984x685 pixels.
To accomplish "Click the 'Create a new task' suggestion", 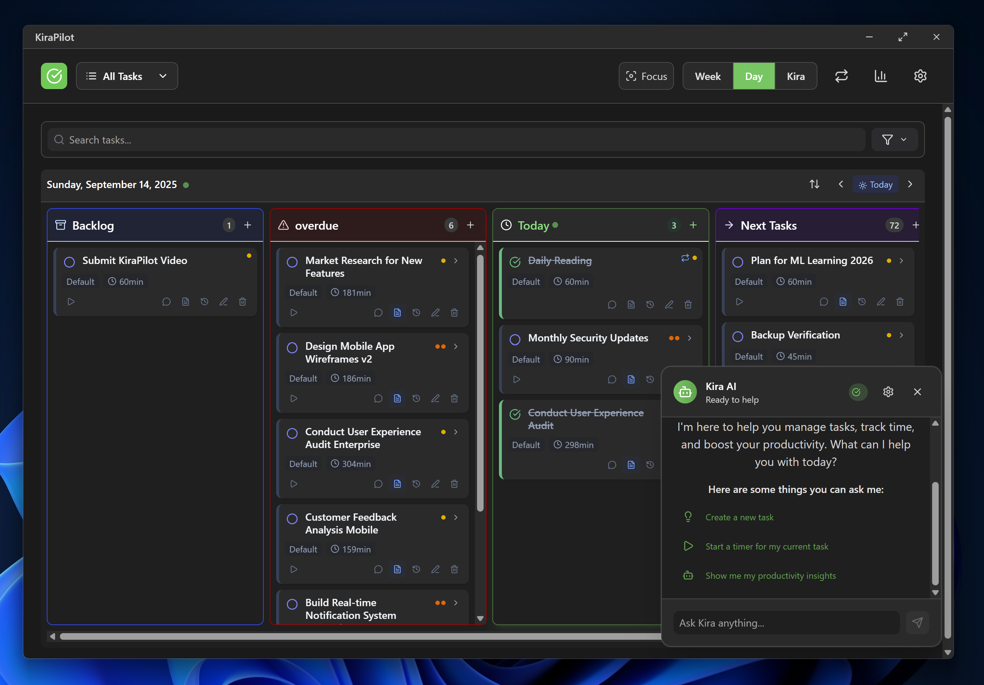I will tap(739, 517).
